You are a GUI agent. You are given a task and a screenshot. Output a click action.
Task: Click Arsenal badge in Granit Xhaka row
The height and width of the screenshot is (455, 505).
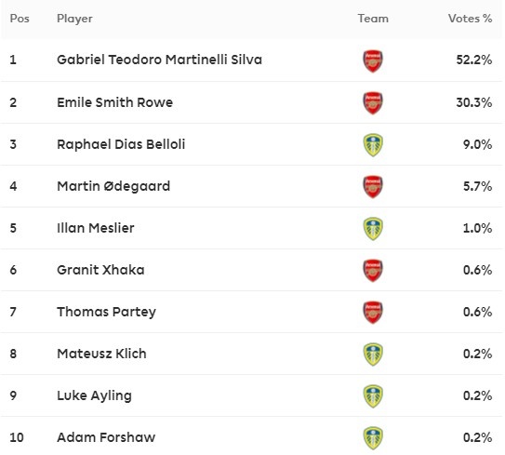tap(373, 271)
